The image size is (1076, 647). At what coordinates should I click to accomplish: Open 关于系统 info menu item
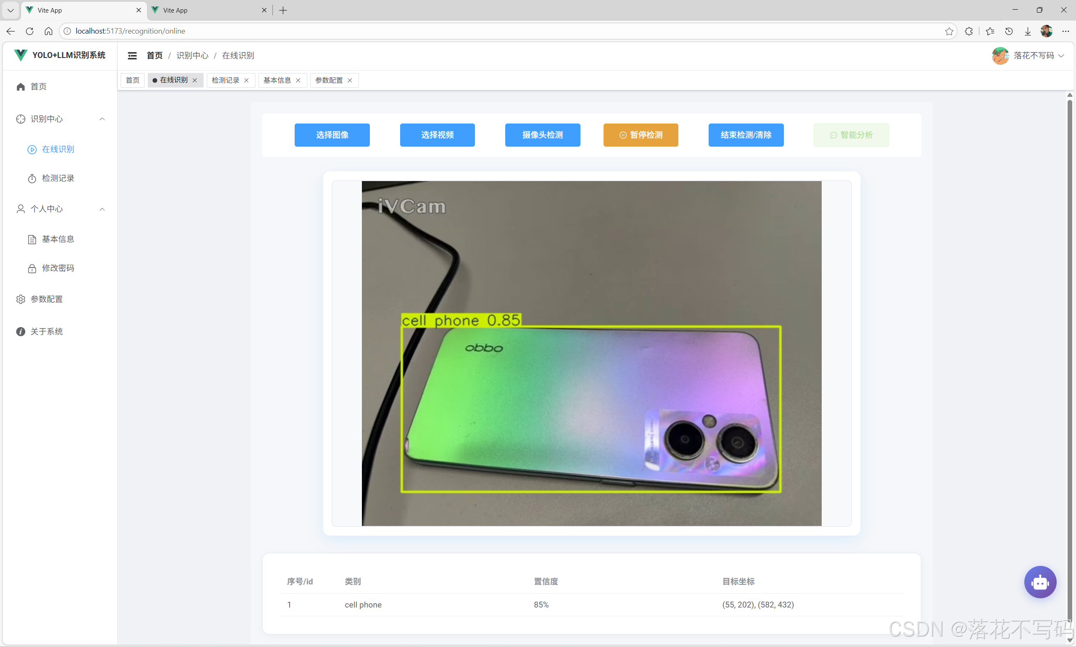46,331
